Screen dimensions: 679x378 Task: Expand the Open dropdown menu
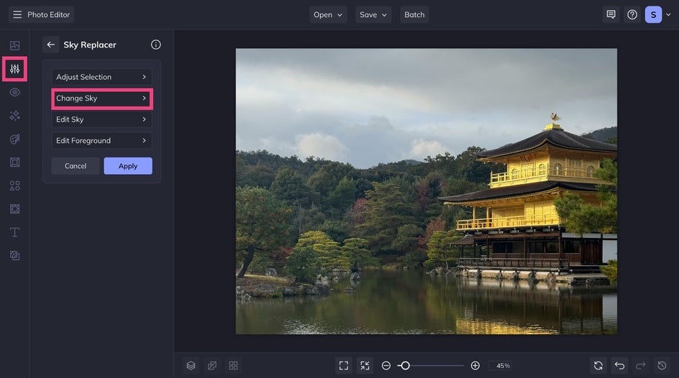tap(328, 14)
